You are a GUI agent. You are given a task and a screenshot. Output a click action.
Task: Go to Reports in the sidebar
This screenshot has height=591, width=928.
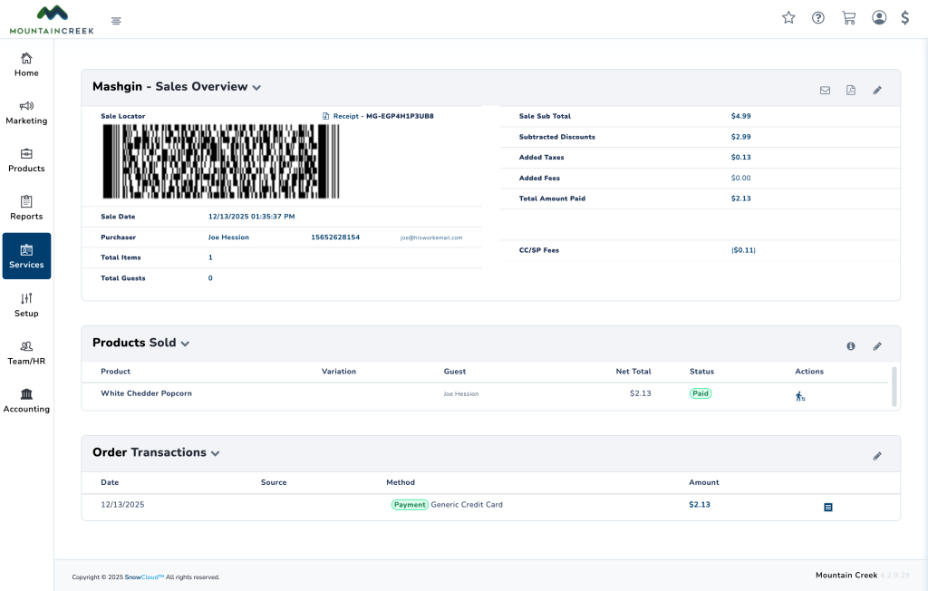point(26,208)
